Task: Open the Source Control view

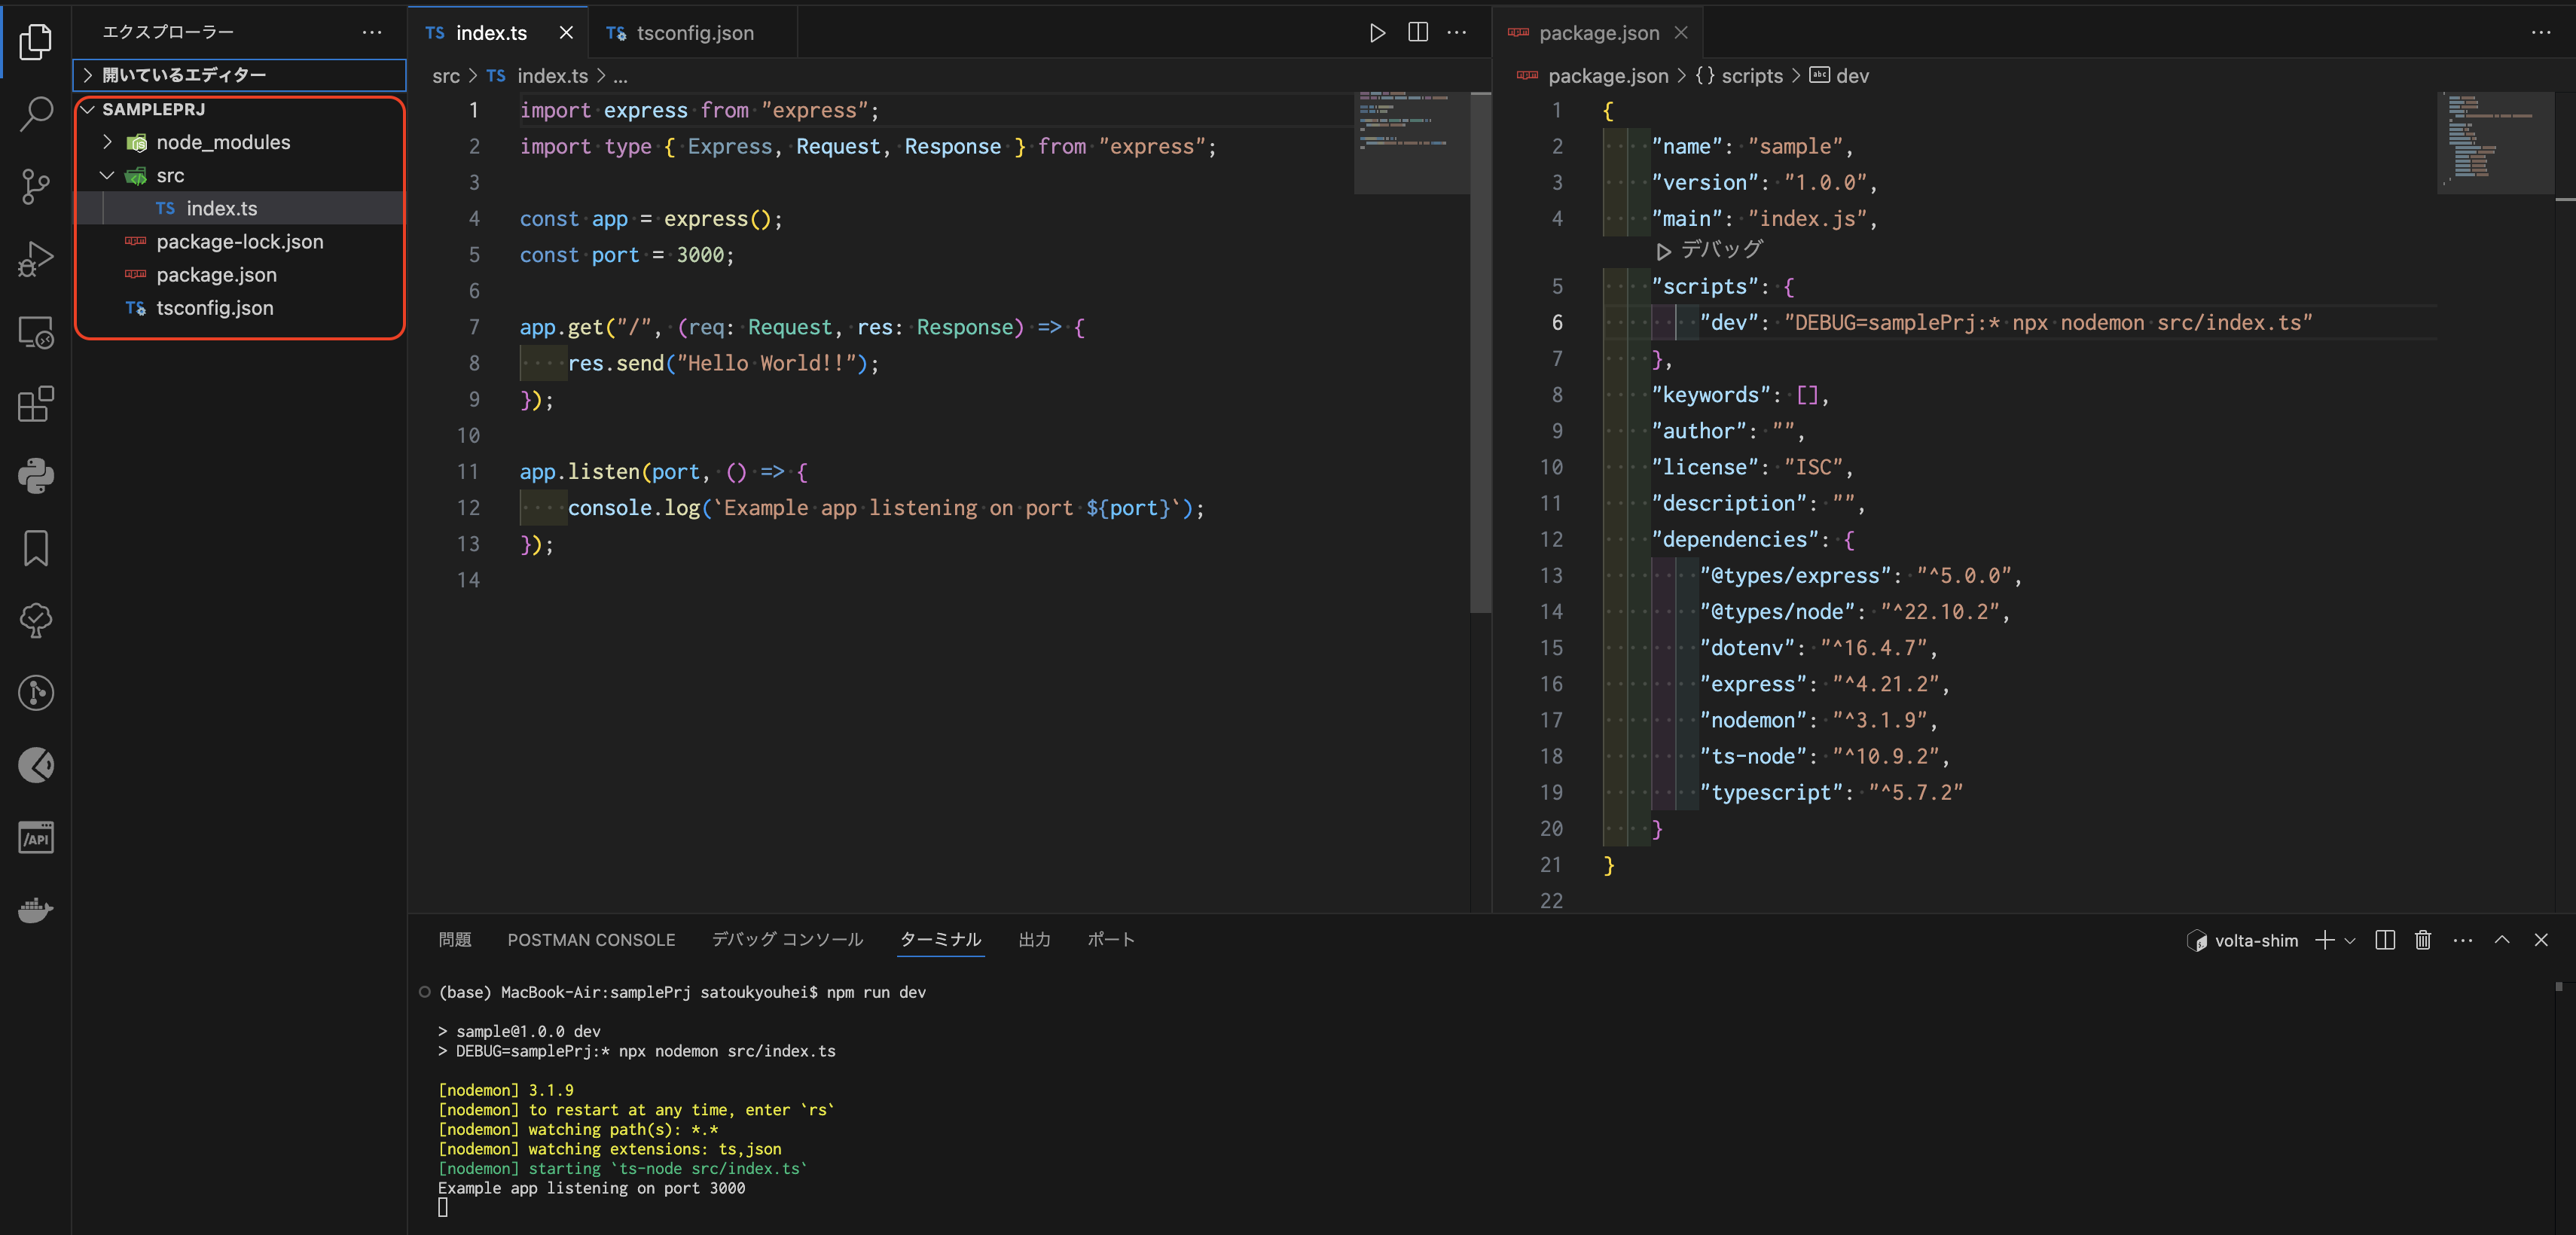Action: coord(36,186)
